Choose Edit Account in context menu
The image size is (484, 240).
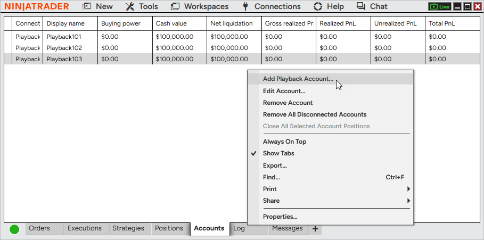(x=331, y=91)
